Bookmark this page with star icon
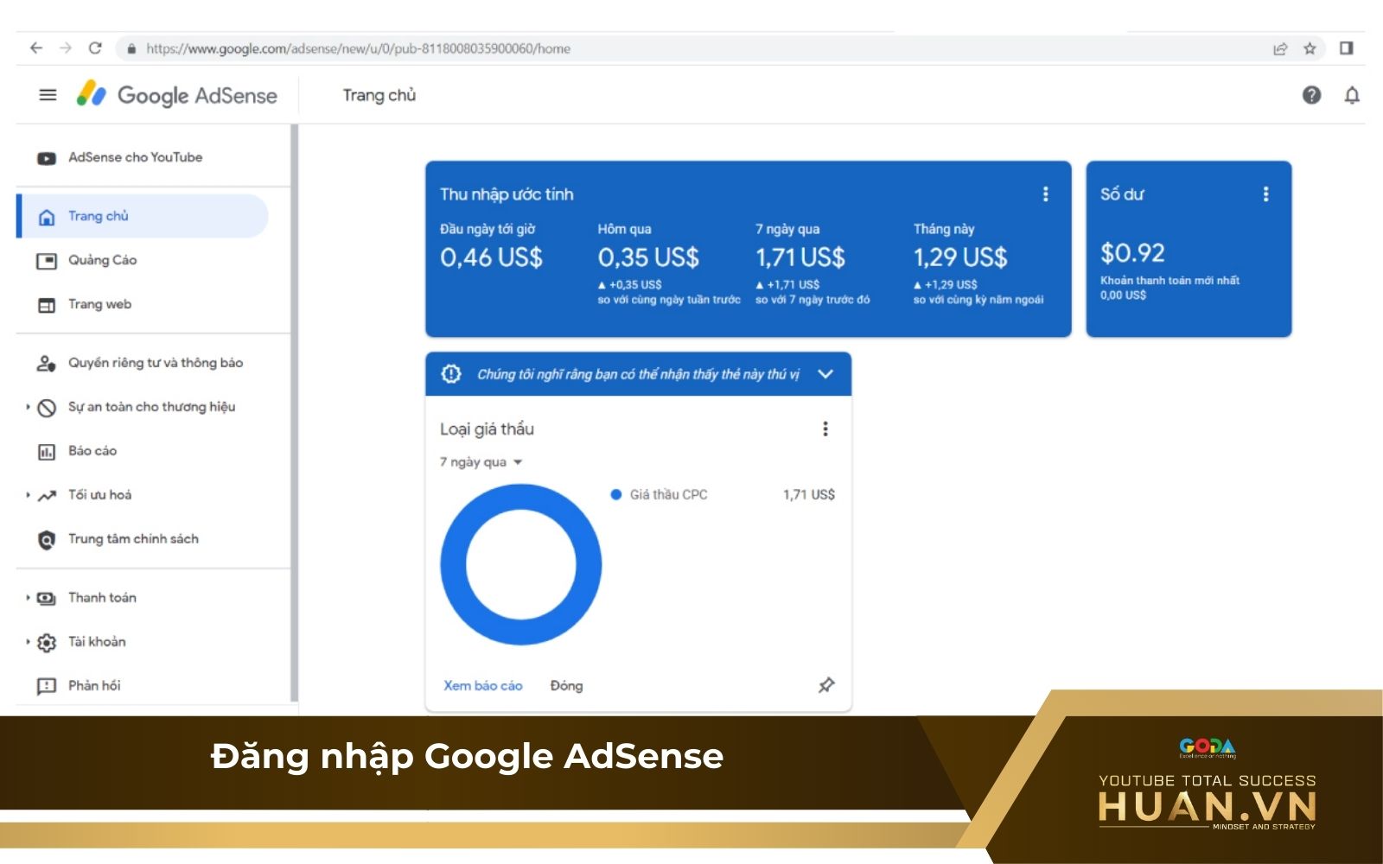This screenshot has height=864, width=1383. (1310, 48)
